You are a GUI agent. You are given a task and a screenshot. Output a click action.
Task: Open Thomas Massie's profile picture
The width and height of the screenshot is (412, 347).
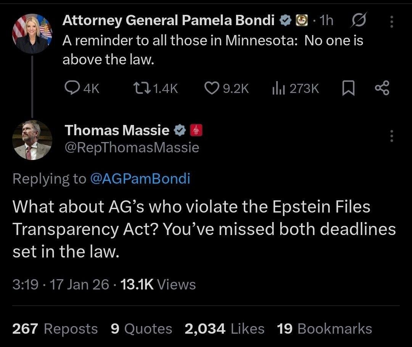point(32,140)
